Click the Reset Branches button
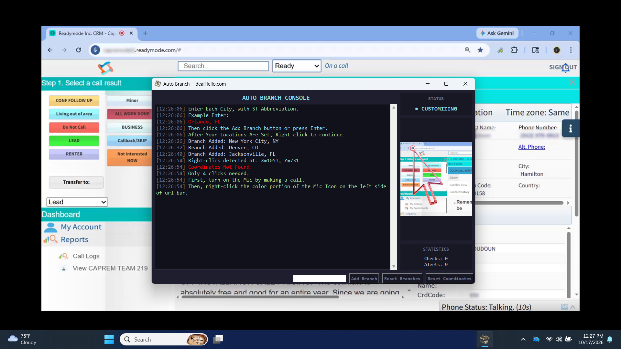Image resolution: width=621 pixels, height=349 pixels. (402, 279)
